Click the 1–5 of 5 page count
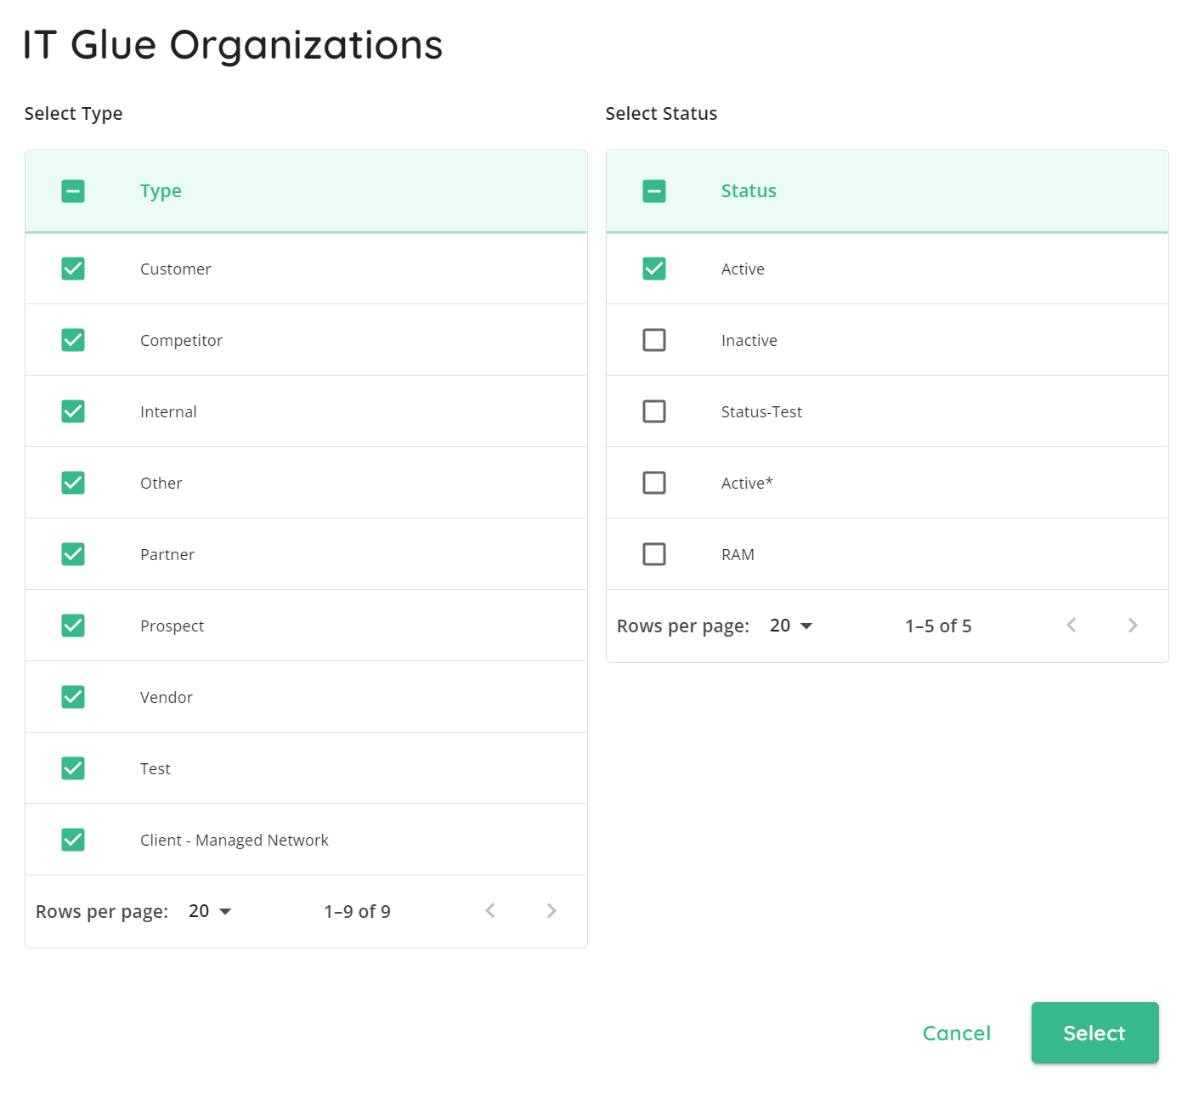Screen dimensions: 1193x1093 pyautogui.click(x=938, y=626)
